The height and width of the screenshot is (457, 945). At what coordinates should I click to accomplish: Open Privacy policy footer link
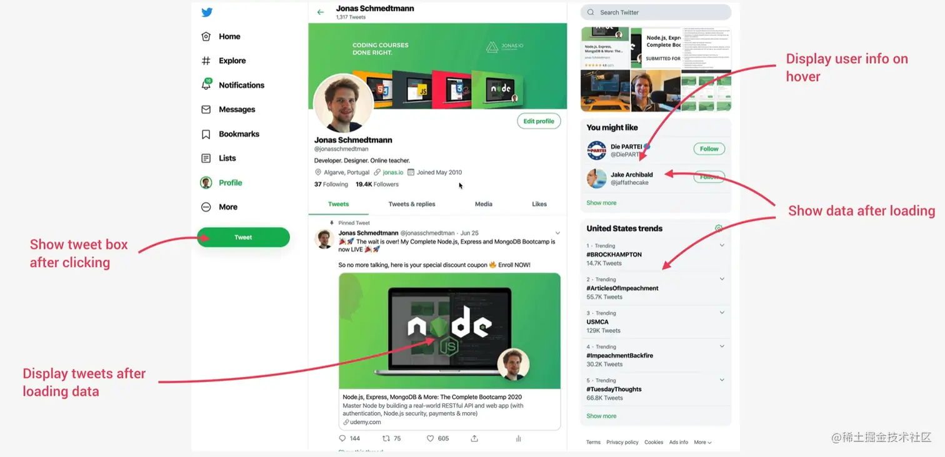622,443
